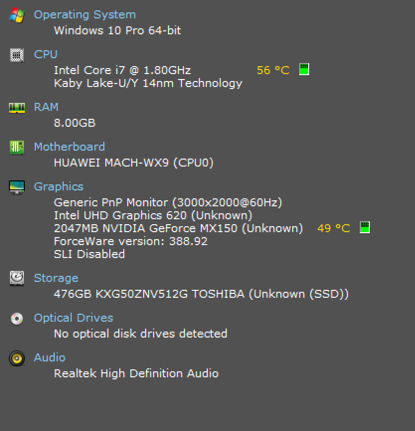This screenshot has height=431, width=415.
Task: Select the Graphics monitor icon
Action: coord(16,187)
